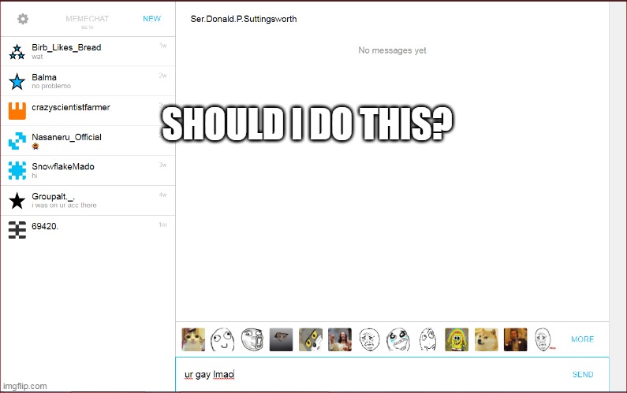Click the "no problemo" message preview
627x393 pixels.
[x=51, y=86]
